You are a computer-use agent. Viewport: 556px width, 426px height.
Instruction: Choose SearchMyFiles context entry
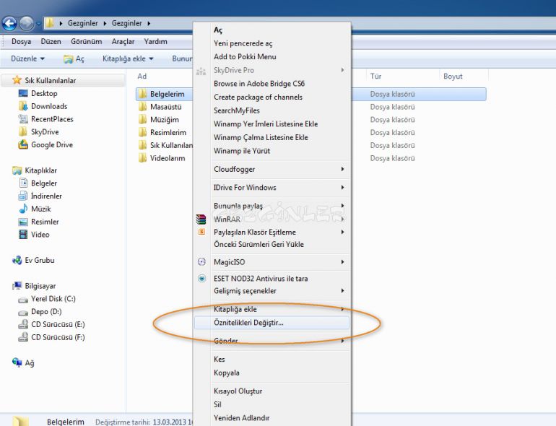tap(237, 110)
